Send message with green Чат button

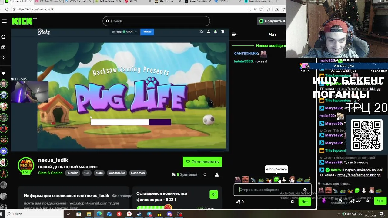click(x=305, y=202)
